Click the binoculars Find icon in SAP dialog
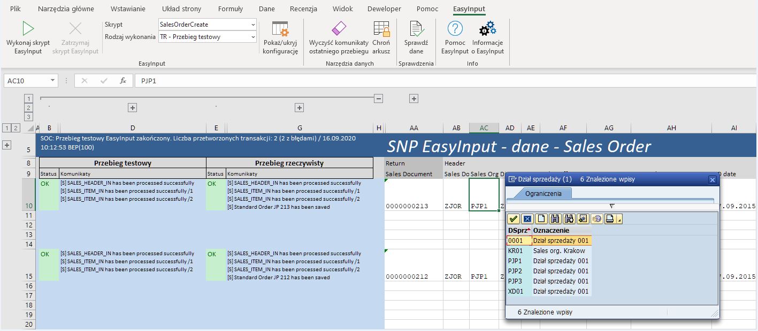This screenshot has height=331, width=758. pos(555,218)
